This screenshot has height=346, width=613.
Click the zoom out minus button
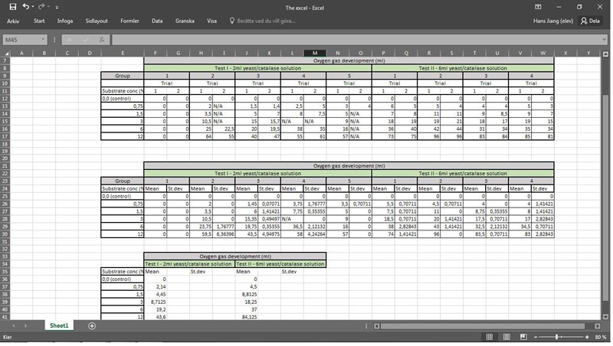(536, 337)
